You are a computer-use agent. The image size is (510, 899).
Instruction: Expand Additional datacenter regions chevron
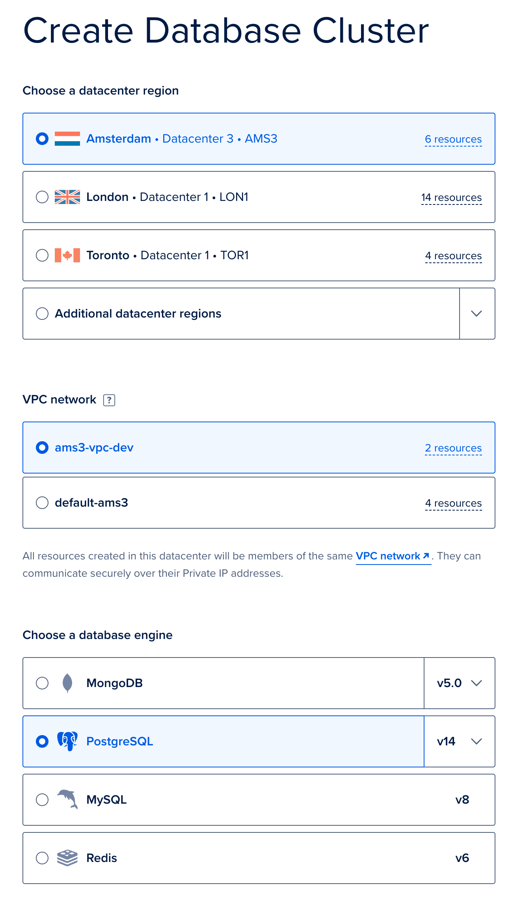pos(477,314)
